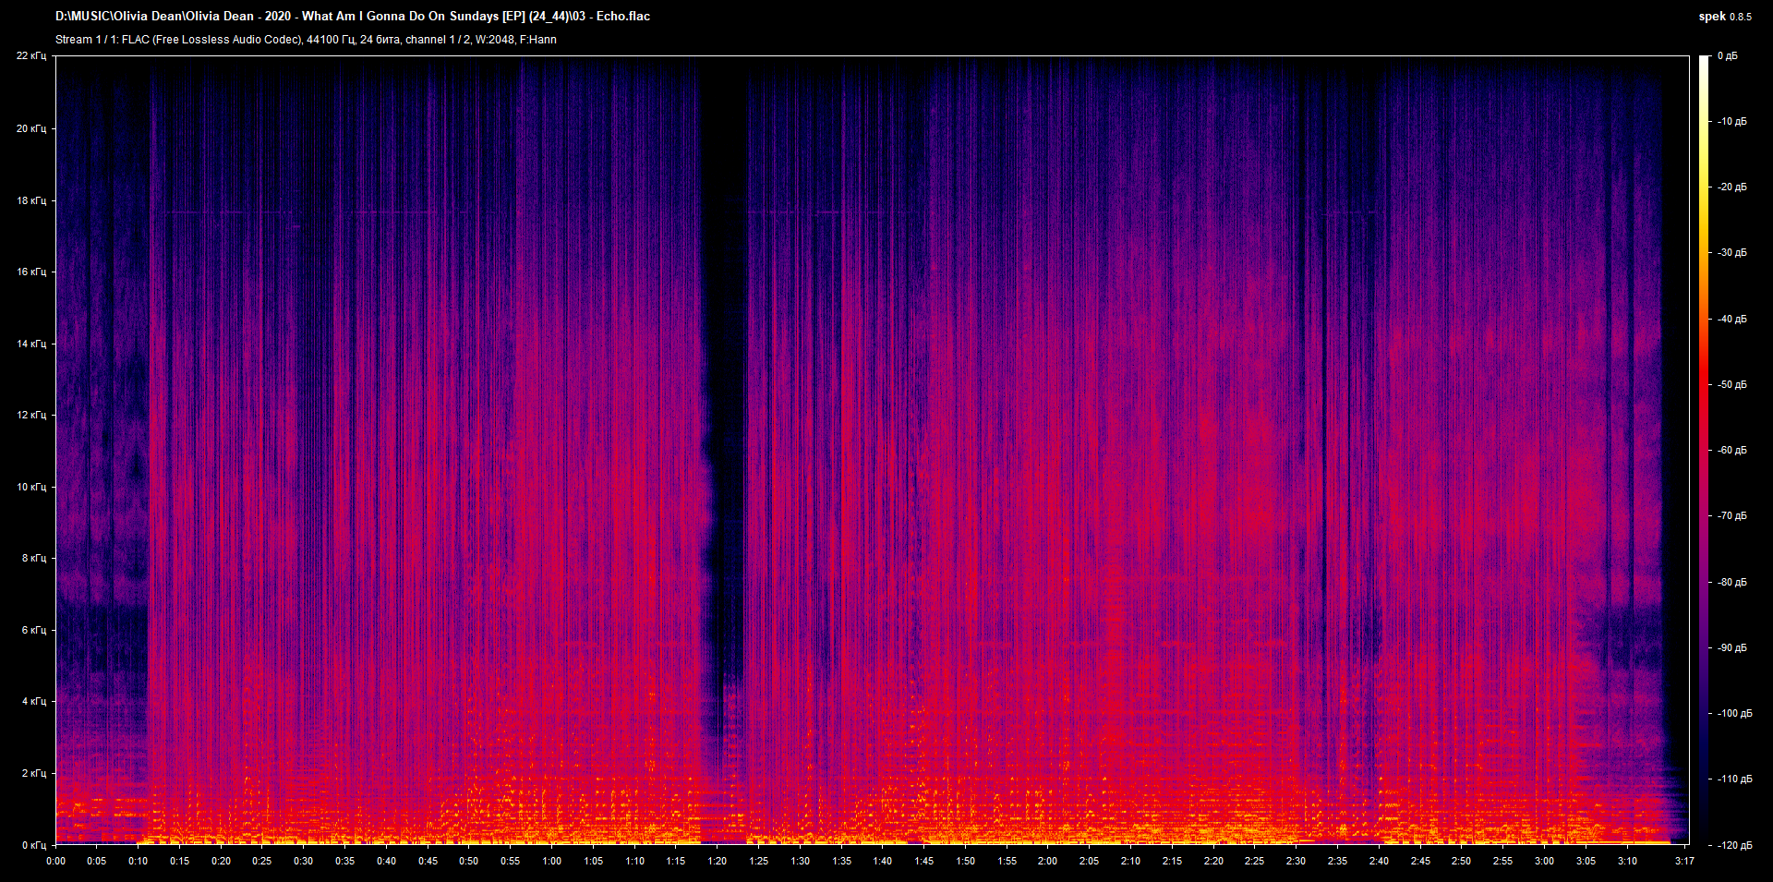
Task: Click the 6 кГц frequency label
Action: pyautogui.click(x=34, y=630)
